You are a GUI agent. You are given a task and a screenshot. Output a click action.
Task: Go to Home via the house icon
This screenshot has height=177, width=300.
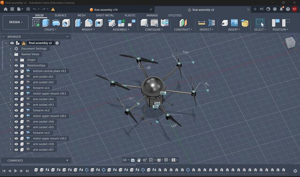(x=6, y=9)
